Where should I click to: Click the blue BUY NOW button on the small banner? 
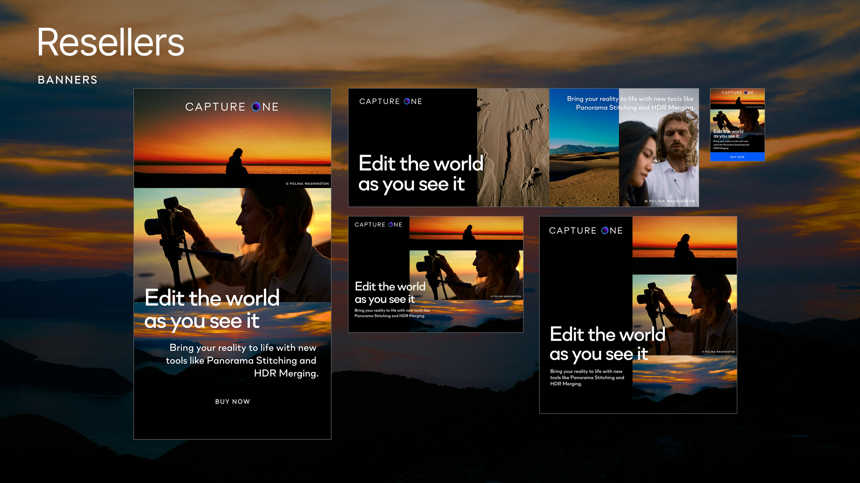coord(737,157)
